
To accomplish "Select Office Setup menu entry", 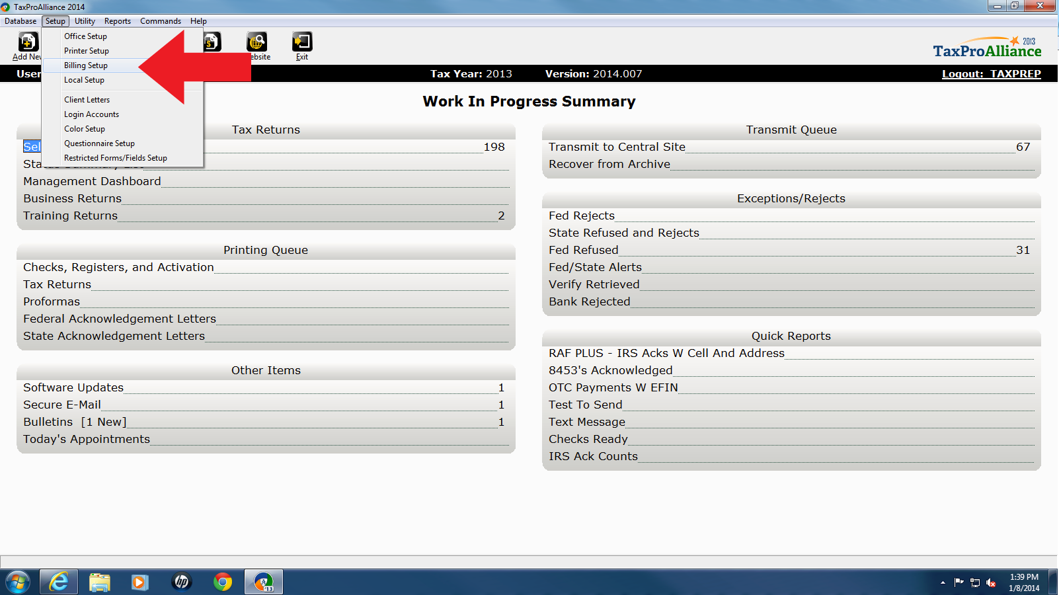I will (122, 36).
